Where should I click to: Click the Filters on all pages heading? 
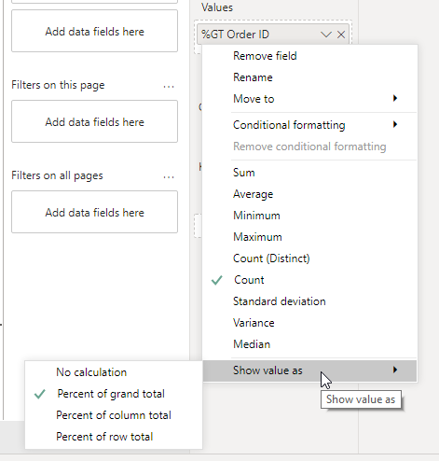pyautogui.click(x=57, y=175)
